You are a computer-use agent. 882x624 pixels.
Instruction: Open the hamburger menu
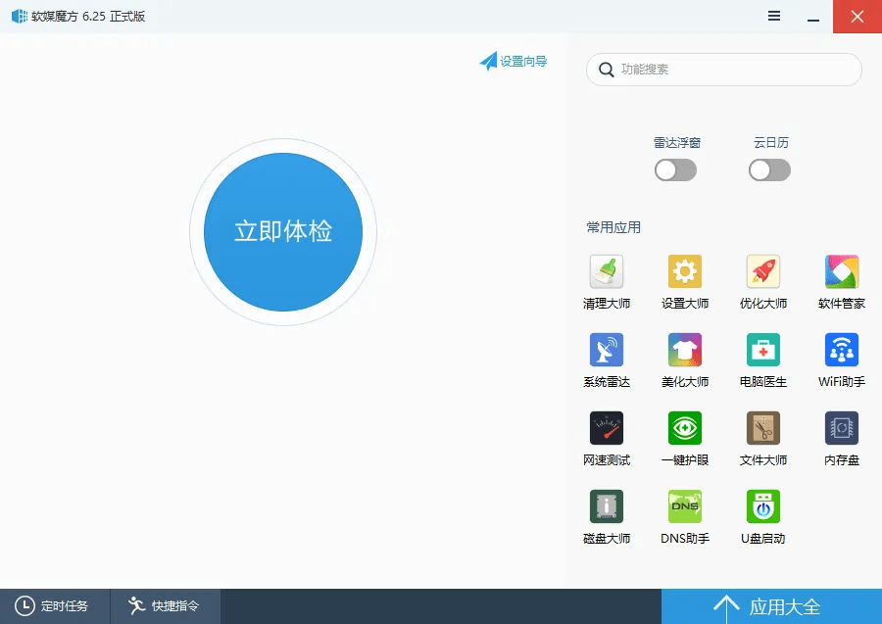773,17
